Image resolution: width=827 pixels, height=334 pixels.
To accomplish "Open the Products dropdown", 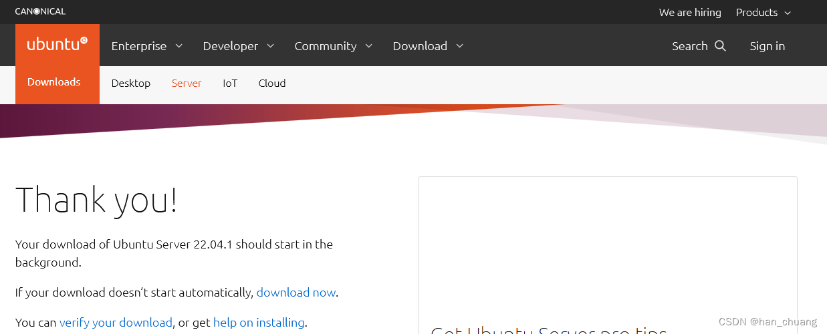I will pyautogui.click(x=763, y=12).
